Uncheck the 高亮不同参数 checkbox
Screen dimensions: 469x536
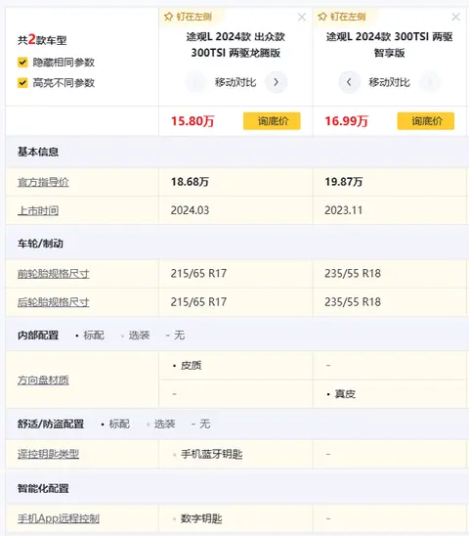[22, 83]
